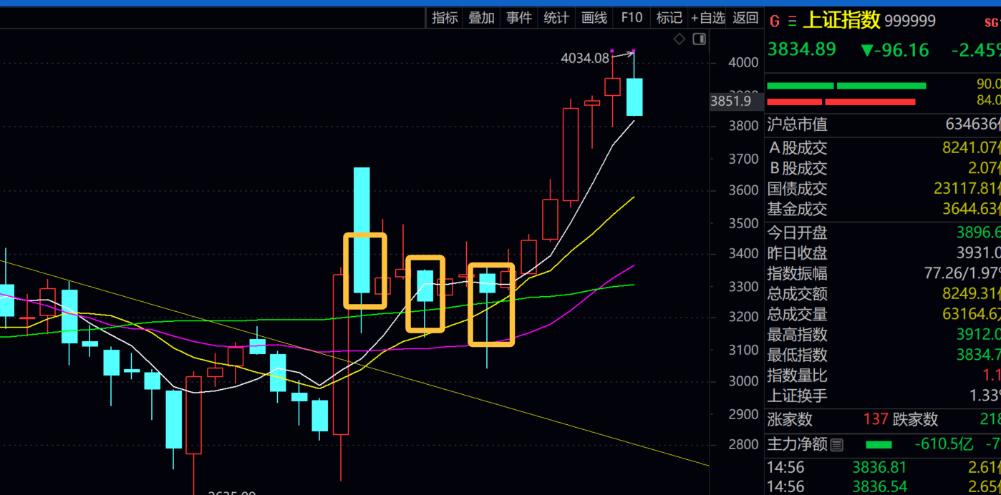Click the last cyan candlestick near 3851.9
This screenshot has height=495, width=1001.
pos(634,97)
